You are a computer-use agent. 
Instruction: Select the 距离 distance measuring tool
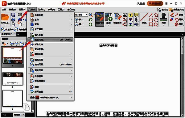click(179, 15)
